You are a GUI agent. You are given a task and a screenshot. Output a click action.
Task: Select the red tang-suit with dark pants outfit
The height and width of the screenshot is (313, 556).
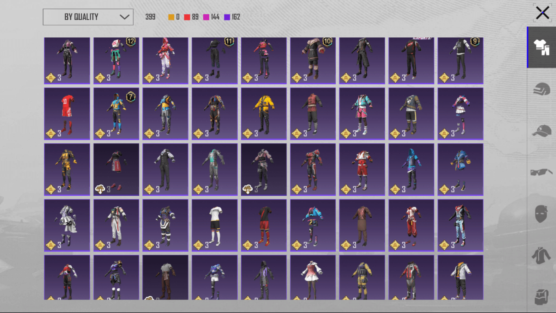pos(313,114)
